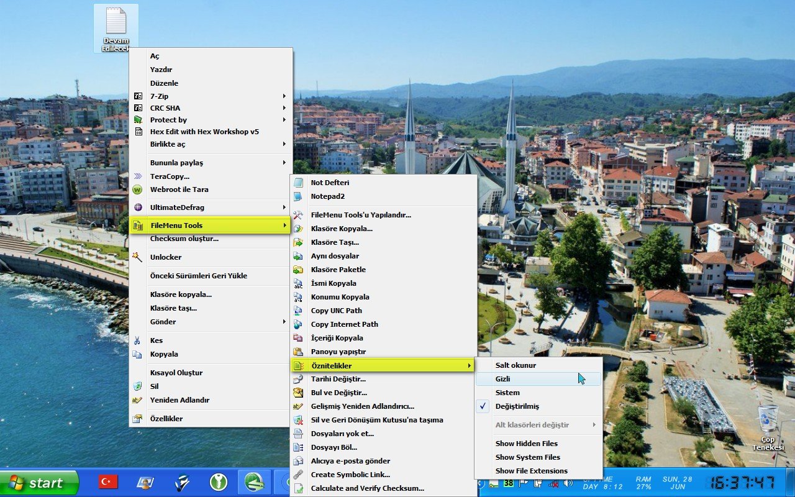Click the Not Defteri notepad icon
This screenshot has height=497, width=795.
(298, 183)
